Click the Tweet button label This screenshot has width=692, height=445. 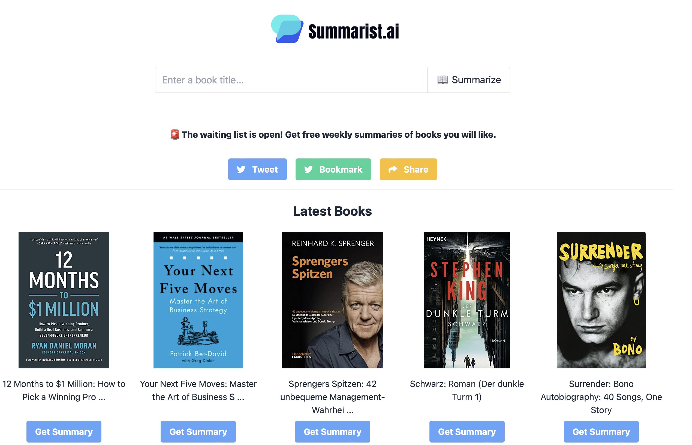(265, 169)
